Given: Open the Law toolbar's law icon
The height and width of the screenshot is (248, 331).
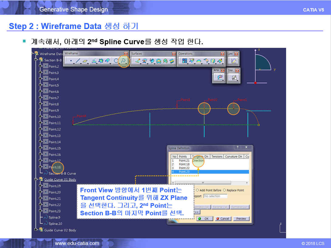Looking at the screenshot, I should click(234, 61).
